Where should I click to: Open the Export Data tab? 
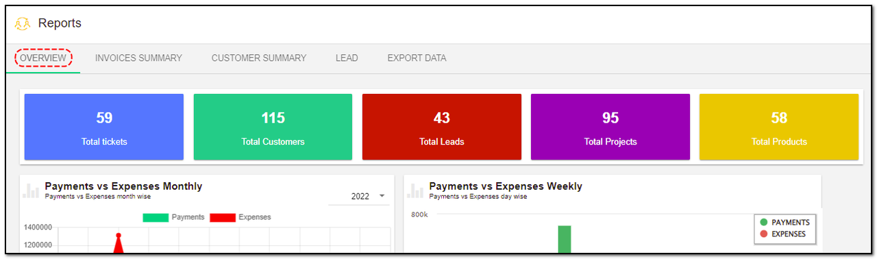[x=417, y=58]
